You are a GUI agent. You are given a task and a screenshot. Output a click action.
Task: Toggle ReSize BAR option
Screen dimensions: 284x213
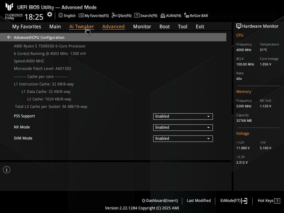[196, 16]
